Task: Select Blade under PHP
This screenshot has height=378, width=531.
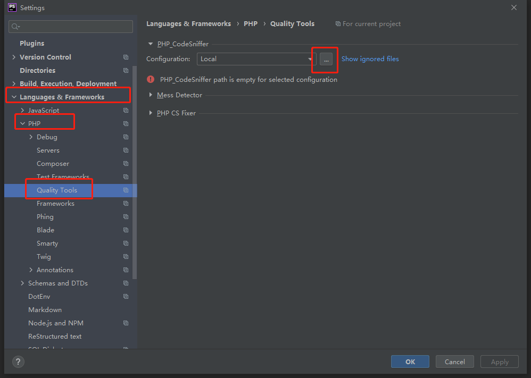Action: (x=45, y=230)
